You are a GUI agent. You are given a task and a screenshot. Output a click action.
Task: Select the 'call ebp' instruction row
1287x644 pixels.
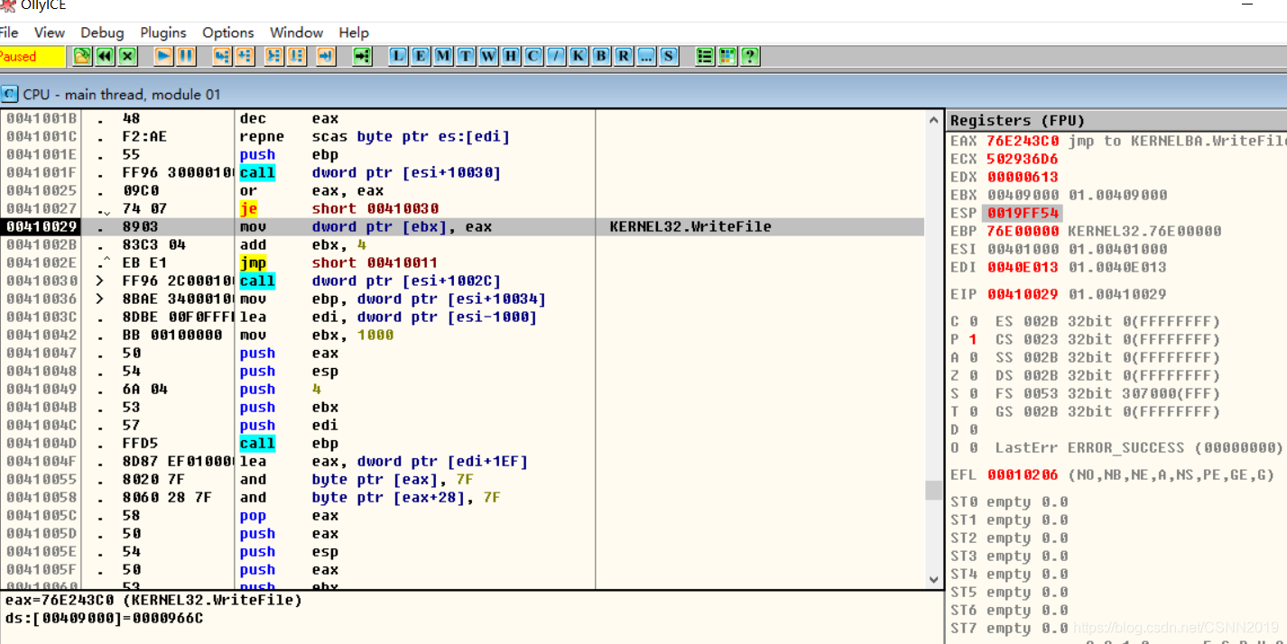462,443
